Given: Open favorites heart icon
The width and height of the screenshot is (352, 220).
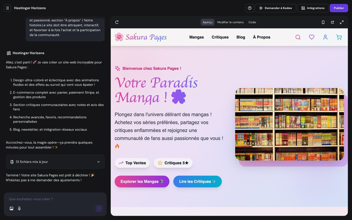Looking at the screenshot, I should (x=312, y=37).
